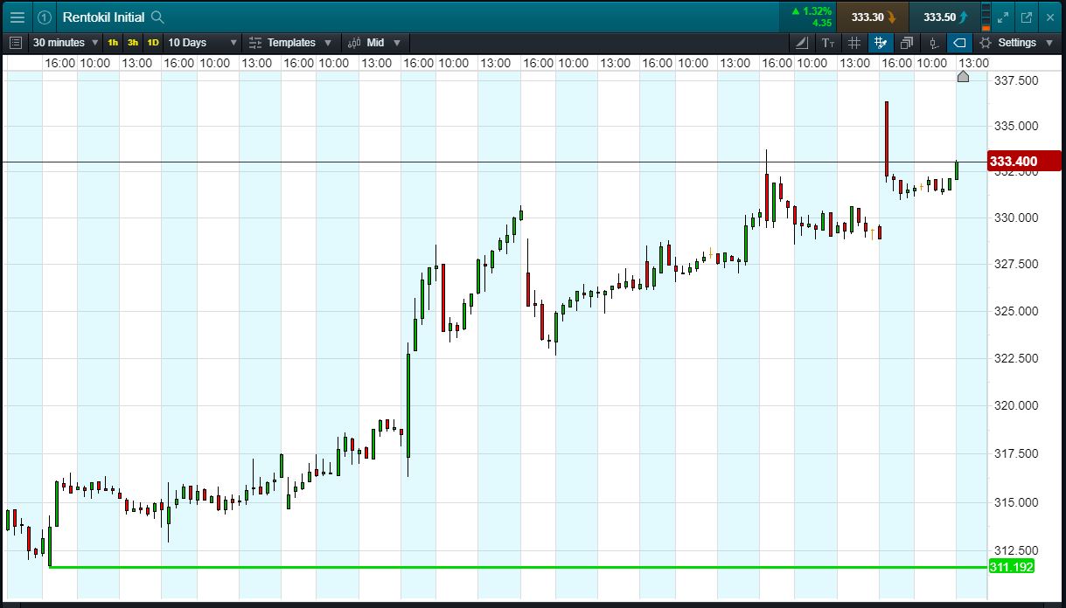Image resolution: width=1066 pixels, height=608 pixels.
Task: Open the 30 minutes interval dropdown
Action: tap(66, 42)
